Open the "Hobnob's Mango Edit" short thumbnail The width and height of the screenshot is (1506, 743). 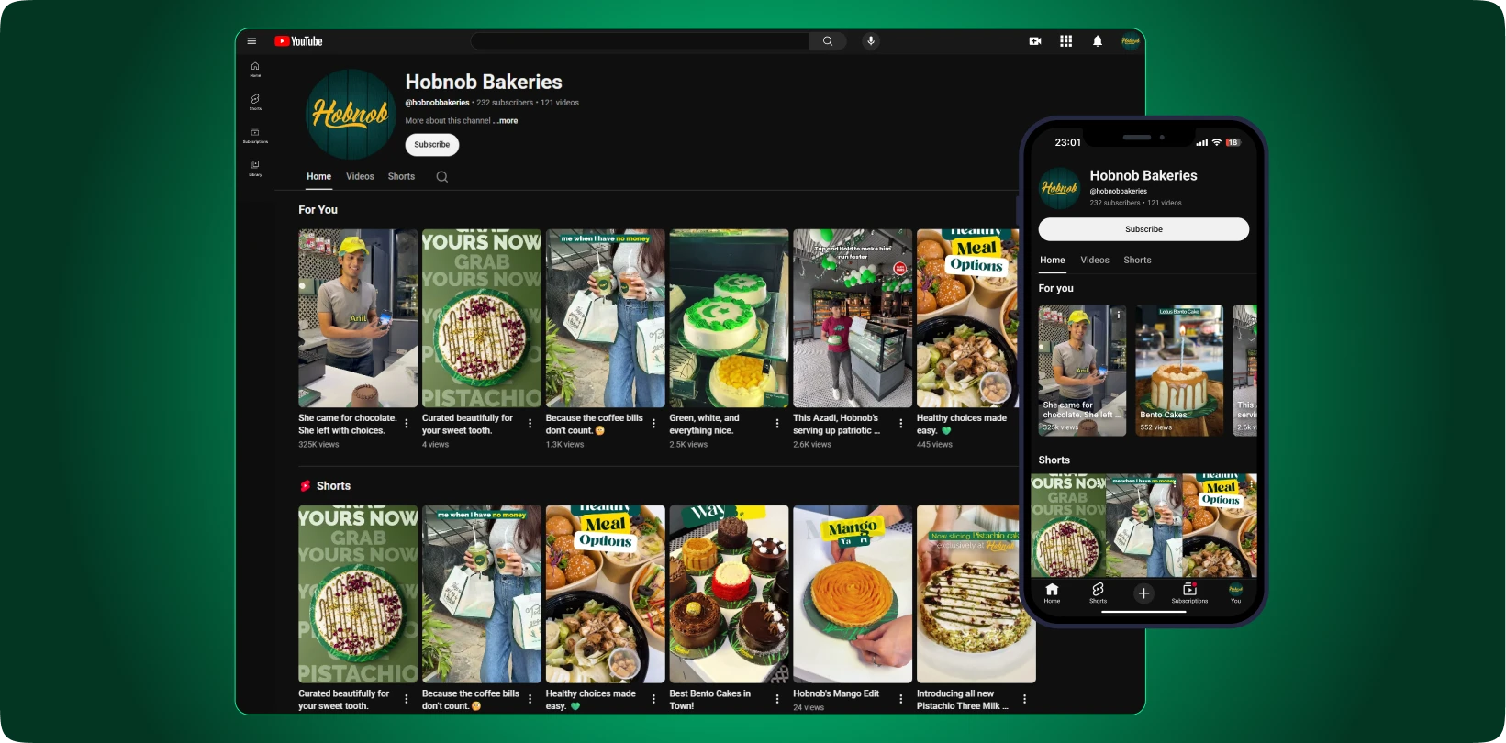[853, 594]
